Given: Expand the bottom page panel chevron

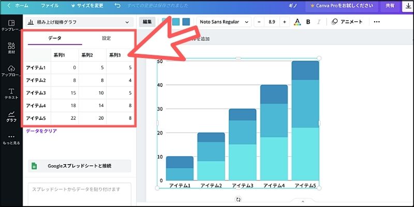Looking at the screenshot, I should pyautogui.click(x=303, y=201).
